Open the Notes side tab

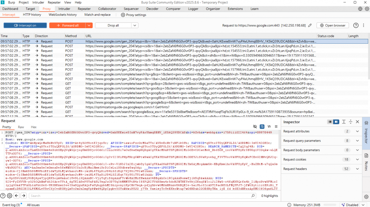(x=366, y=163)
